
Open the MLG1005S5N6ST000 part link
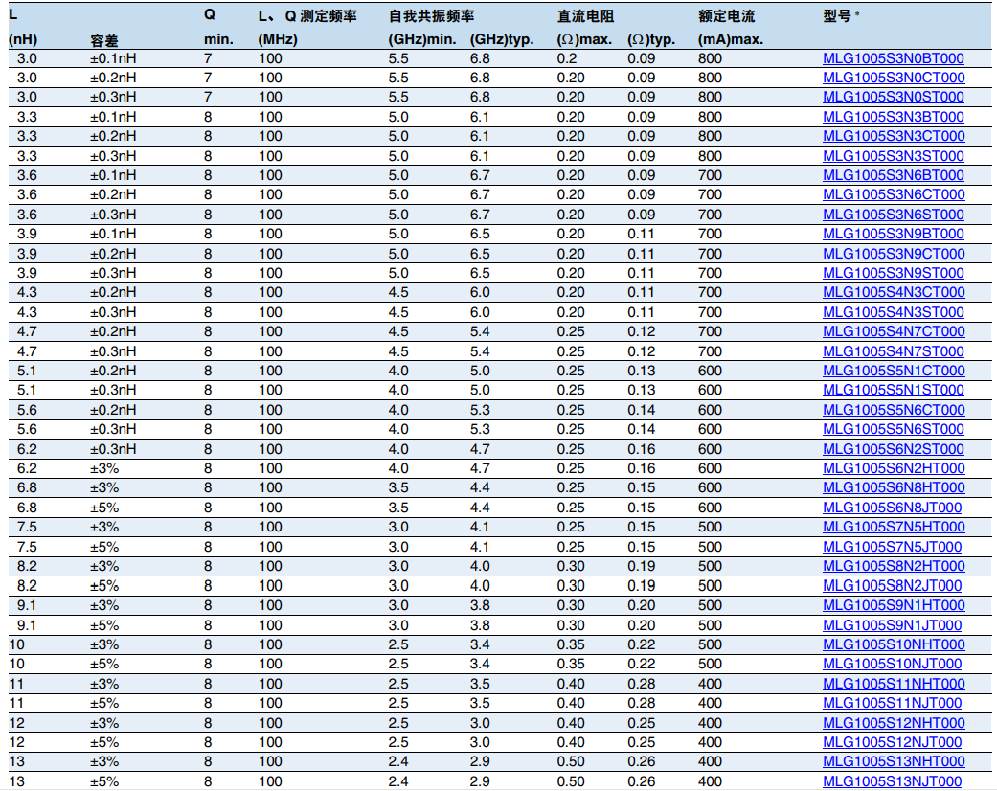893,429
